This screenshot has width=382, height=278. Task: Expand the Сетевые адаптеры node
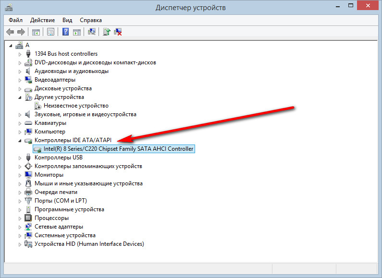(x=20, y=227)
